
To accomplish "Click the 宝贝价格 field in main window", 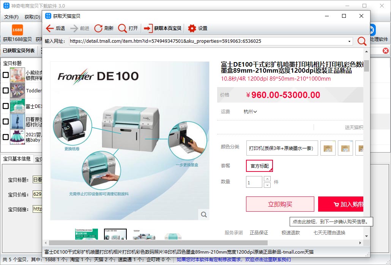I will tap(38, 195).
